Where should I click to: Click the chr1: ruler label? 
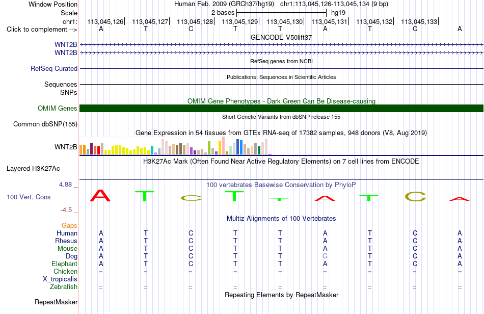tap(70, 21)
